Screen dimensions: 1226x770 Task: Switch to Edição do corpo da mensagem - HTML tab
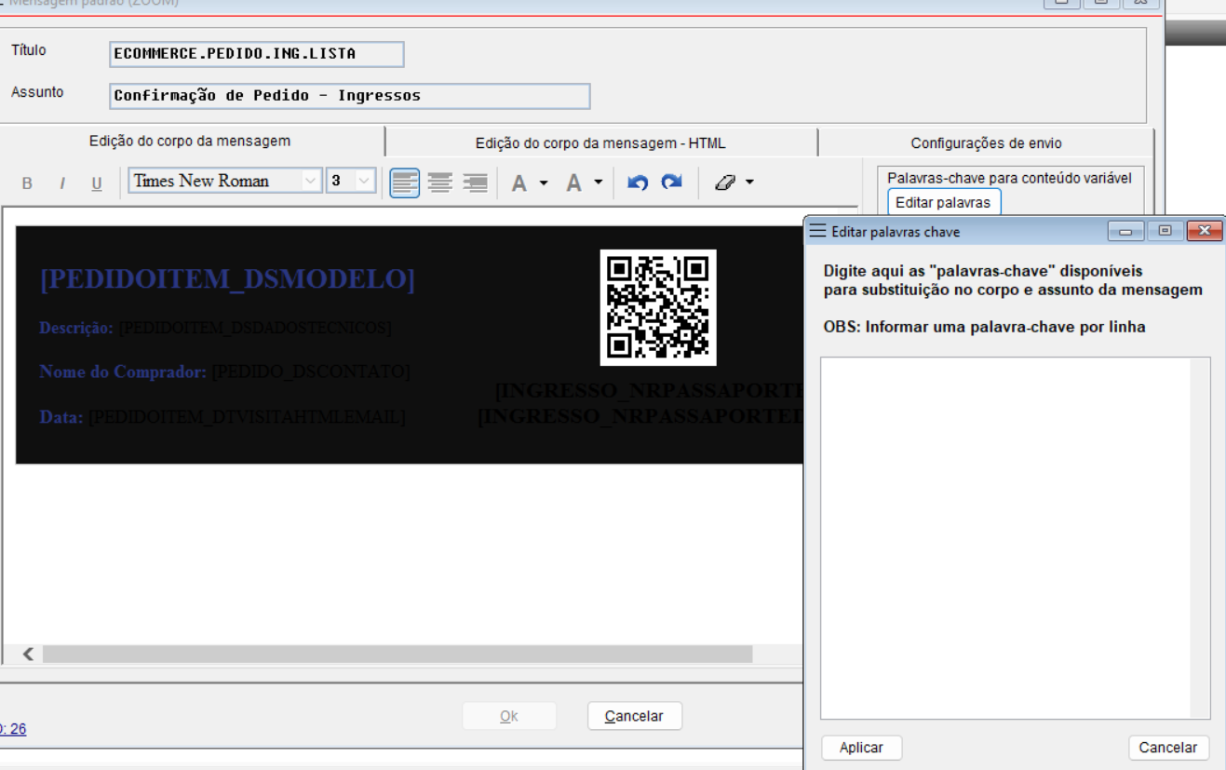click(600, 143)
